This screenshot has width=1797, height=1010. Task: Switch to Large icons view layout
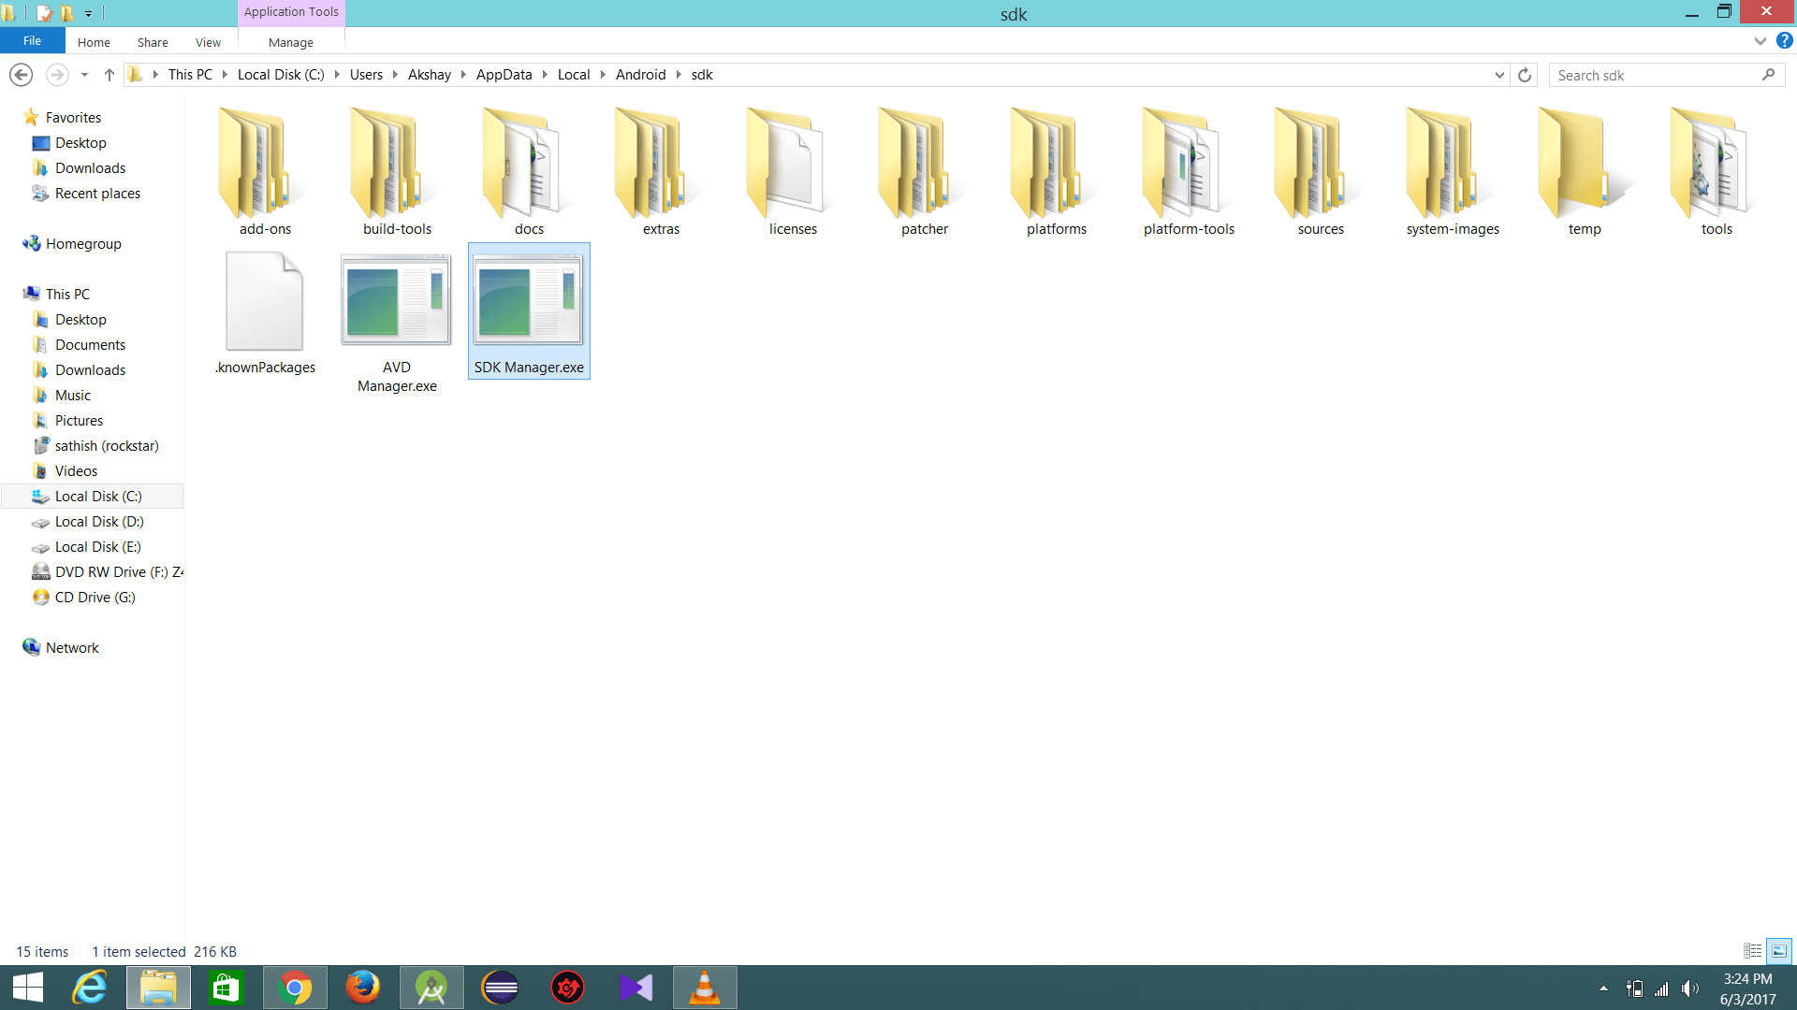(x=1778, y=951)
